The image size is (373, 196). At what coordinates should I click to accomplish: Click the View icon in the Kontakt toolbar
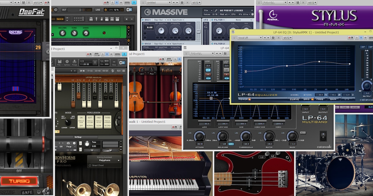coord(114,62)
